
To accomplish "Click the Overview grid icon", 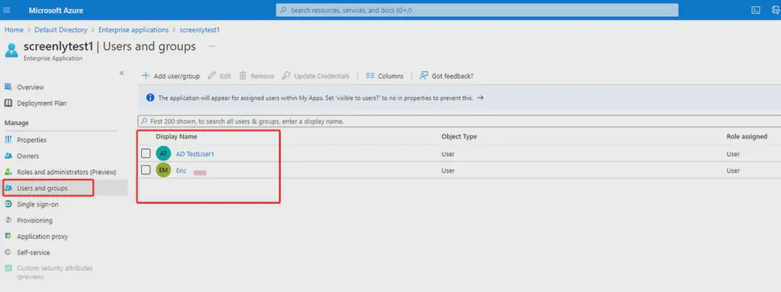I will pos(8,87).
